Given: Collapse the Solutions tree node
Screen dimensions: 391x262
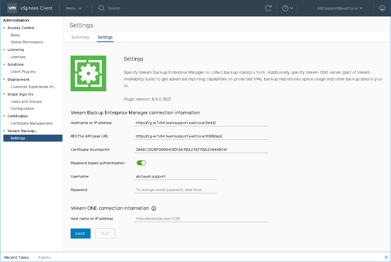Looking at the screenshot, I should (4, 65).
